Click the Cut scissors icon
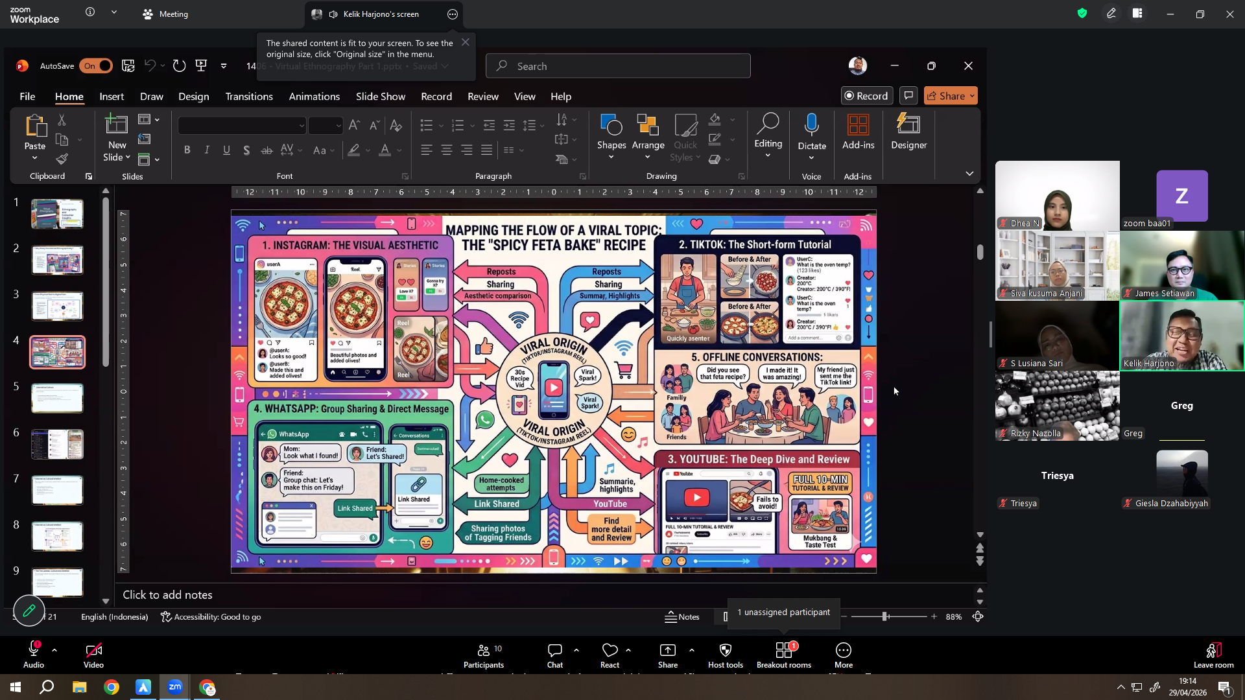 [62, 120]
